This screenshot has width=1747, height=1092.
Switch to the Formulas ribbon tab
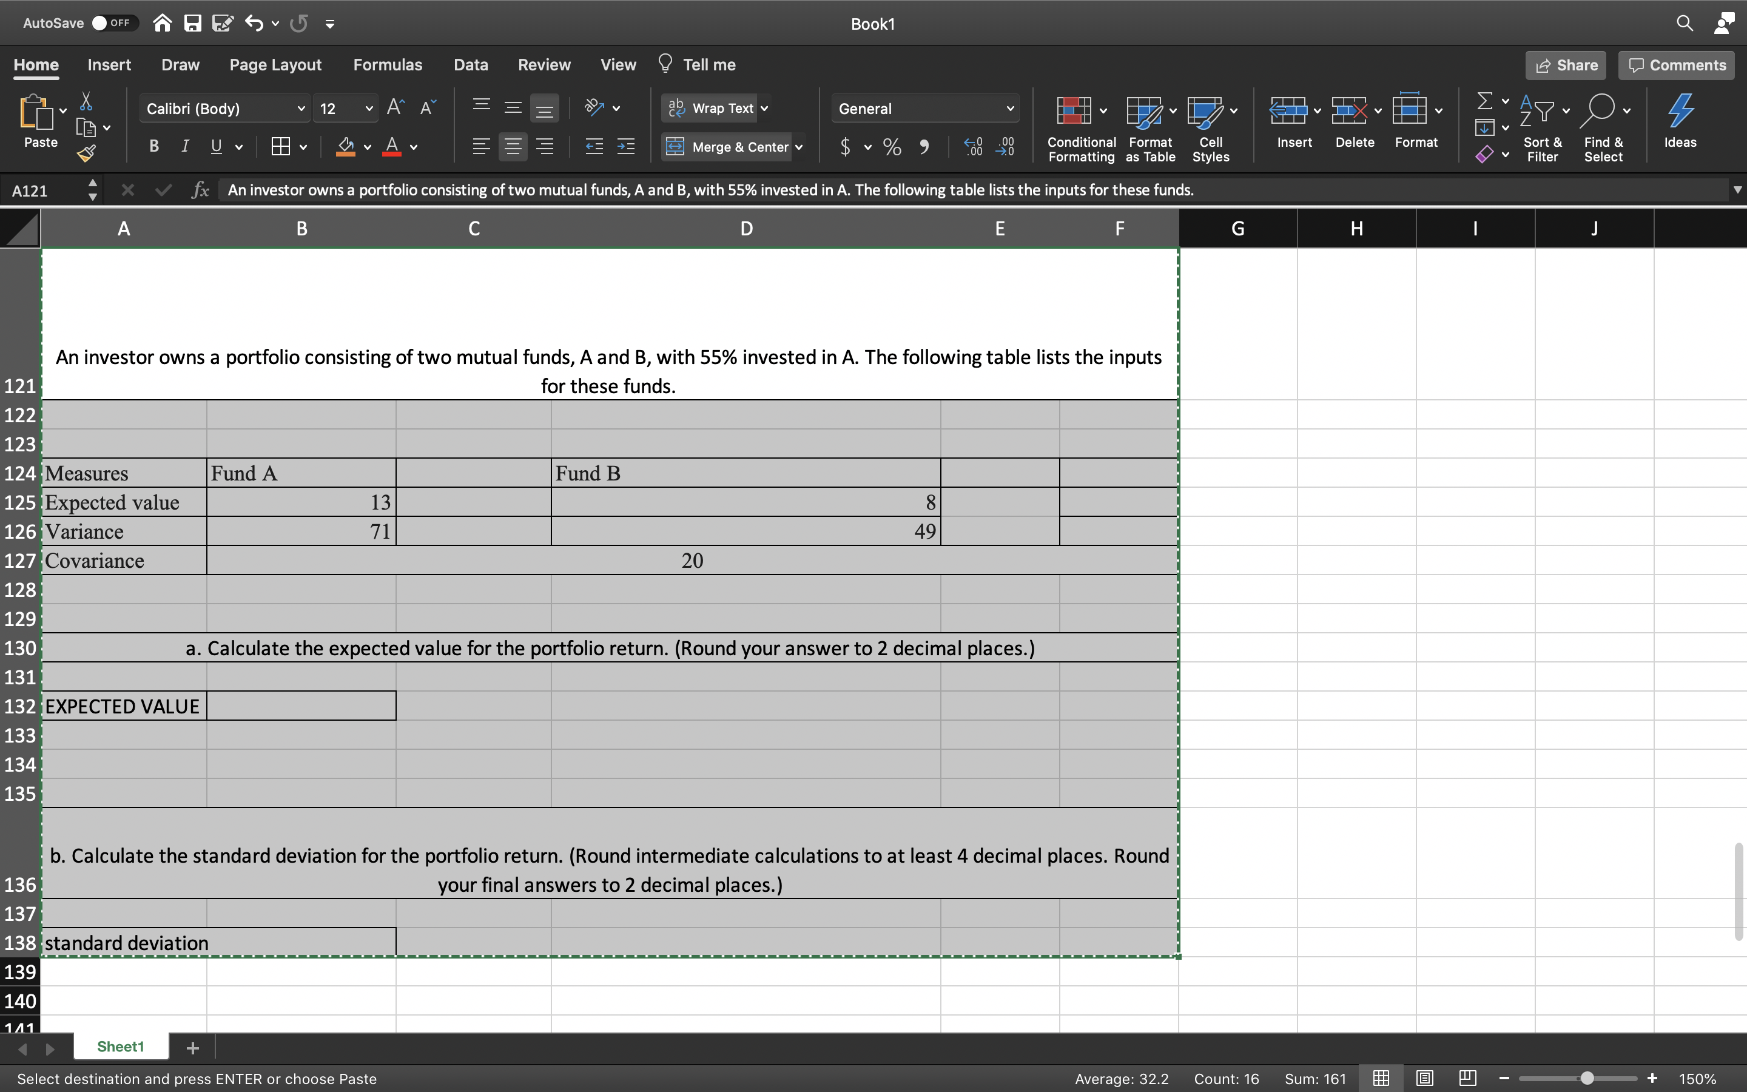point(388,64)
